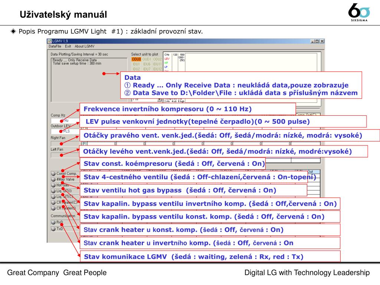Select the IDU12 unit button
Image resolution: width=380 pixels, height=285 pixels.
pos(157,69)
